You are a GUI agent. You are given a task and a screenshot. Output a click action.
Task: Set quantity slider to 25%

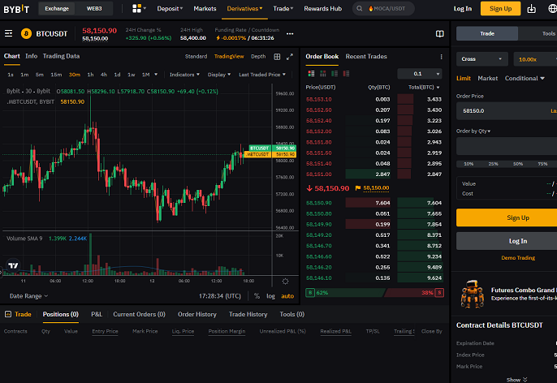[x=493, y=164]
